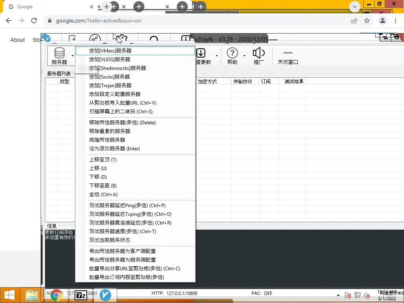Choose 测试服务器延迟Ping(多选) (Ctrl+P)
Image resolution: width=404 pixels, height=303 pixels.
pos(135,206)
